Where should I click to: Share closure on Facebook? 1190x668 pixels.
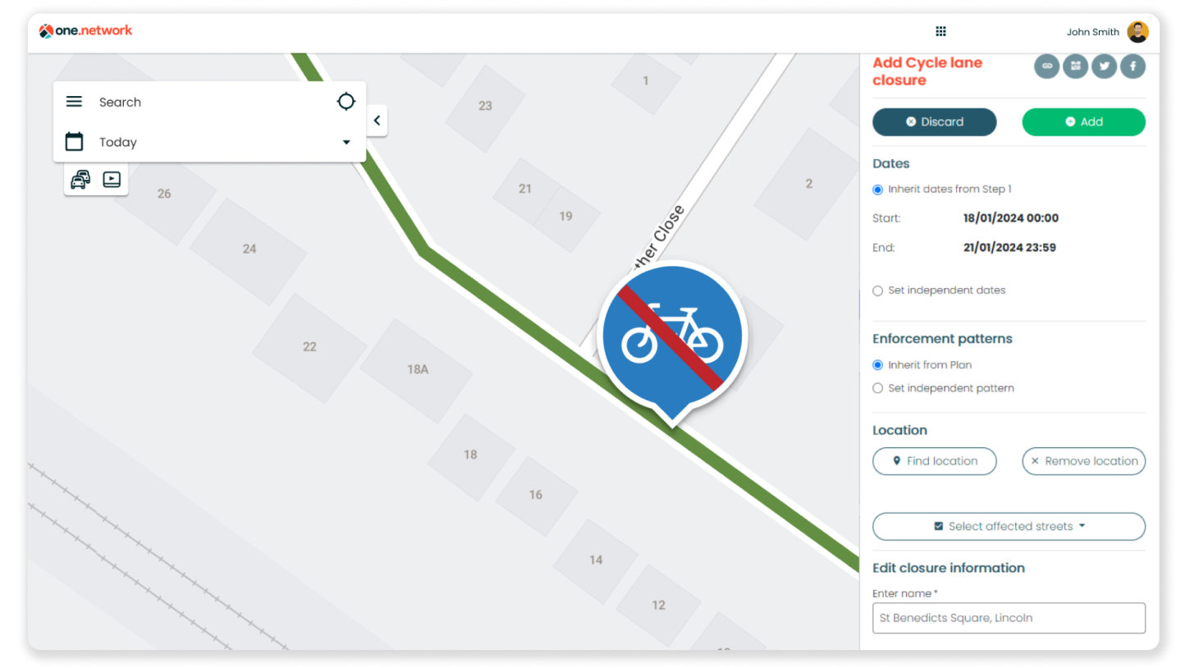tap(1133, 66)
